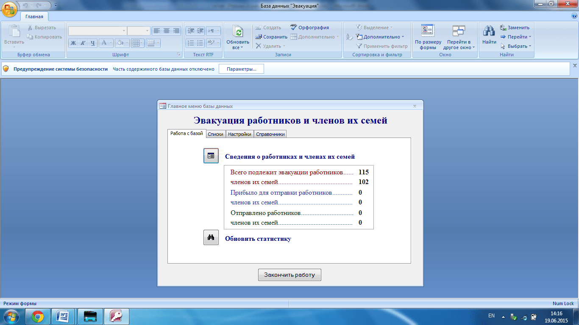
Task: Click the Закончить работу button
Action: click(289, 275)
